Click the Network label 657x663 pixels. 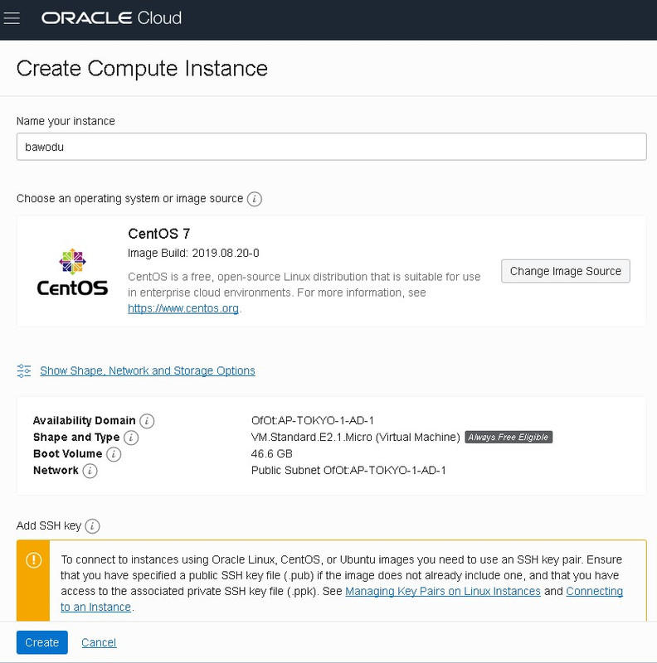[56, 470]
